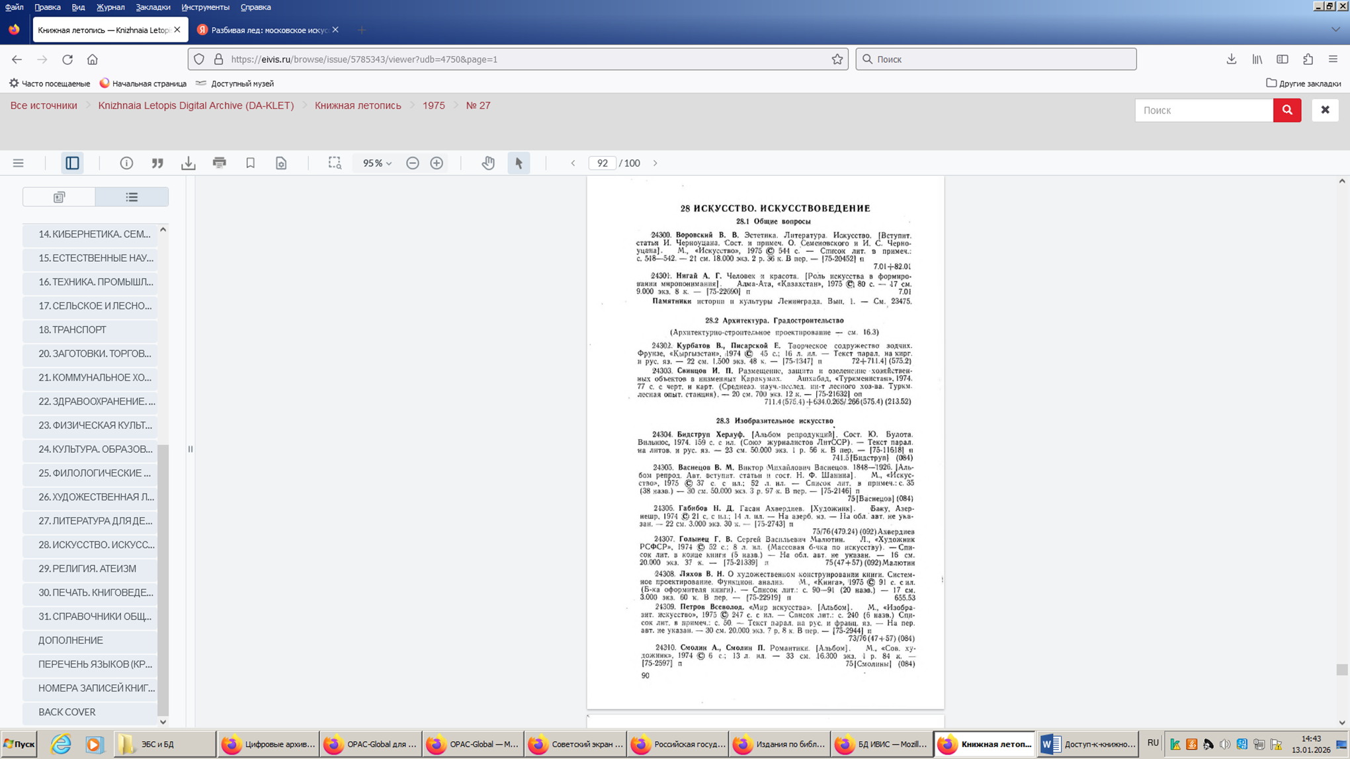Go to the next page arrow
1350x759 pixels.
pos(655,163)
